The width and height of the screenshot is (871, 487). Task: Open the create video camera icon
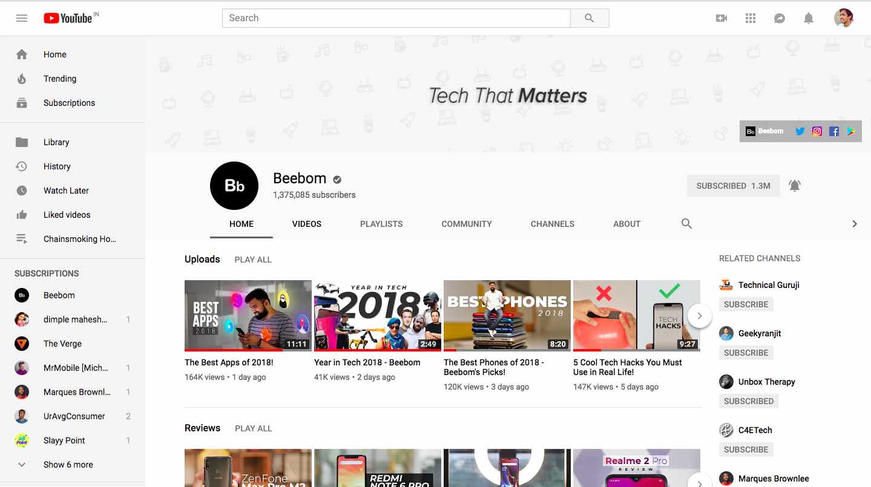click(x=721, y=18)
